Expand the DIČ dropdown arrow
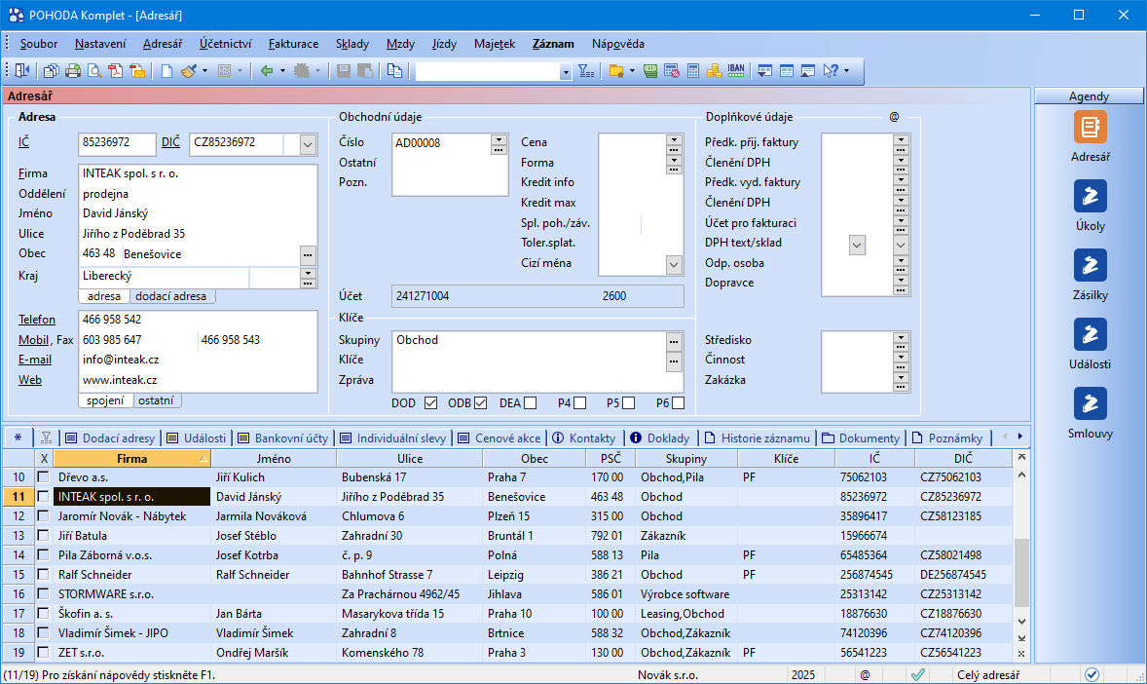The height and width of the screenshot is (684, 1147). pos(308,144)
